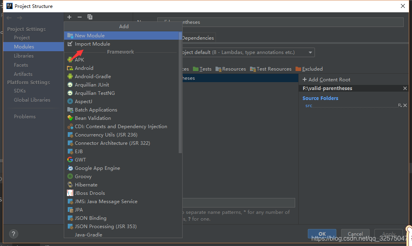
Task: Click the minus Remove module icon
Action: pos(80,17)
